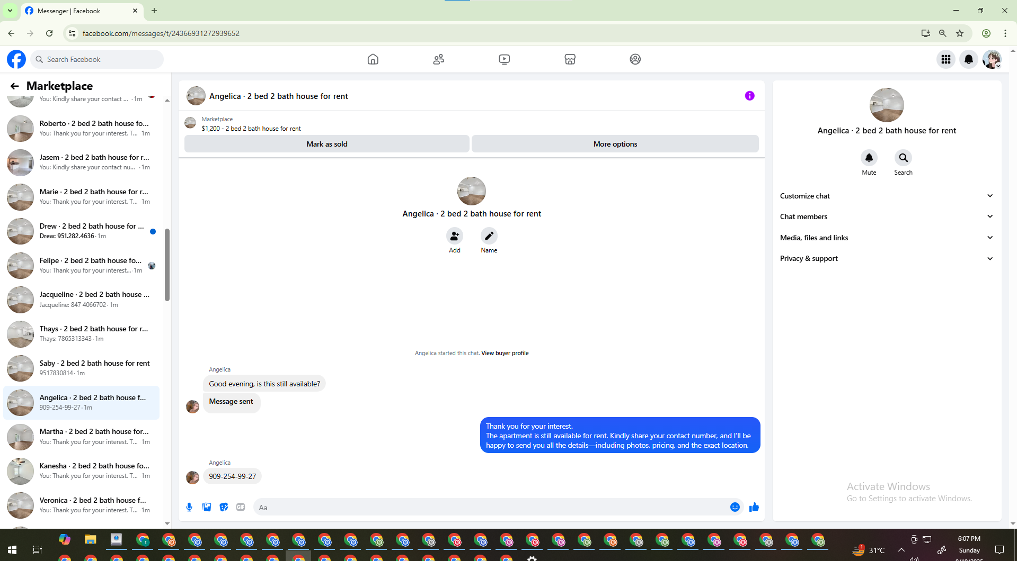Open Kanesha's conversation
Viewport: 1017px width, 561px height.
pyautogui.click(x=81, y=471)
